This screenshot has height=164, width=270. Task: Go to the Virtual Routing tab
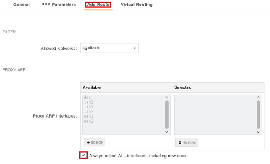coord(137,5)
